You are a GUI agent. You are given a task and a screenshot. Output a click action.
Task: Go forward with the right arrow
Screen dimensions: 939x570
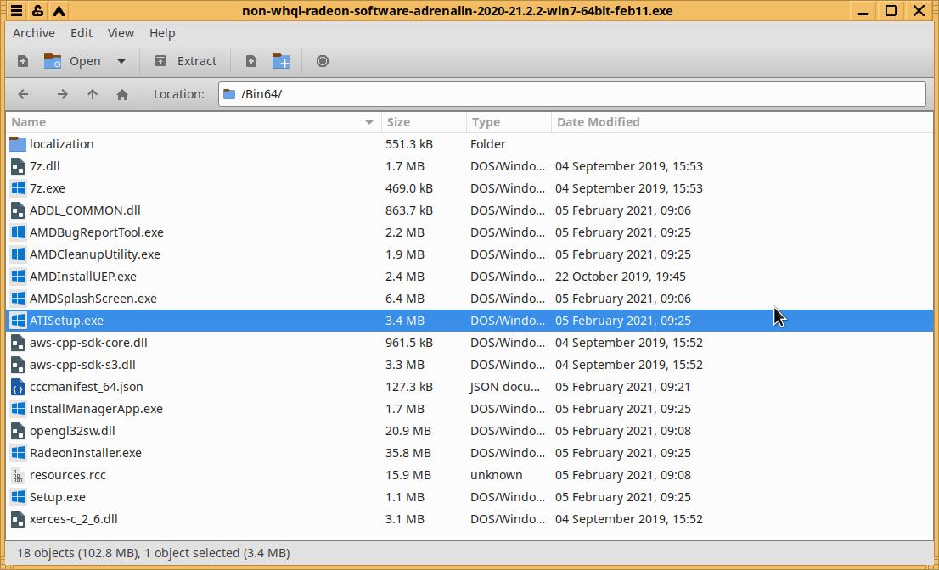pyautogui.click(x=62, y=94)
